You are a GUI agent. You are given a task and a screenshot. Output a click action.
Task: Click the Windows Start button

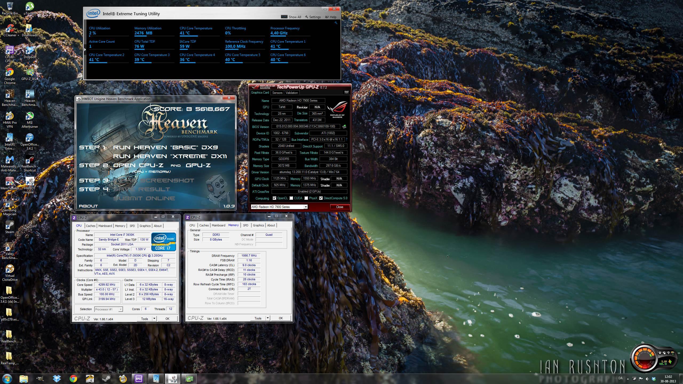[7, 379]
